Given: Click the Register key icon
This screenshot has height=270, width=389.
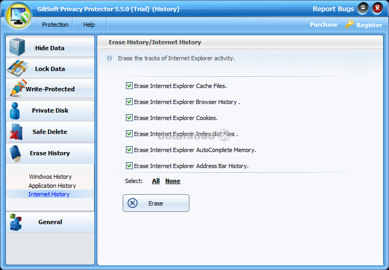Looking at the screenshot, I should [350, 24].
